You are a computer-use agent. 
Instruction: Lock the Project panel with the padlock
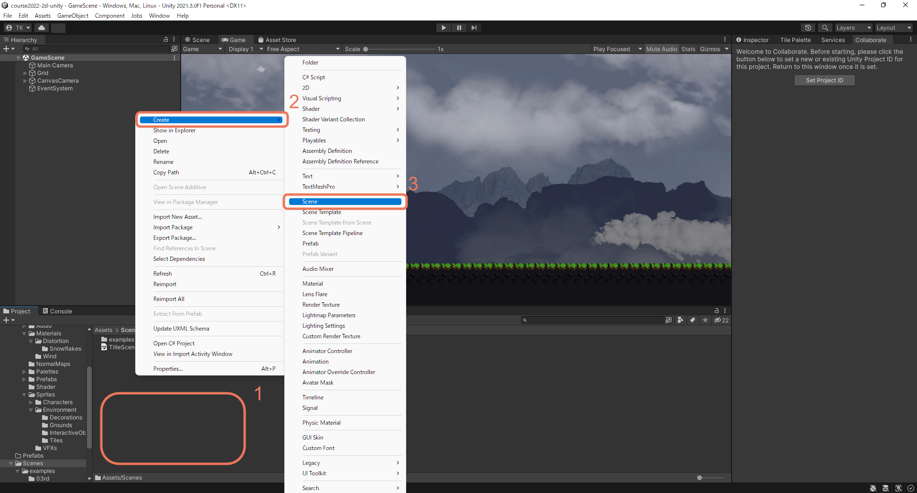(716, 311)
